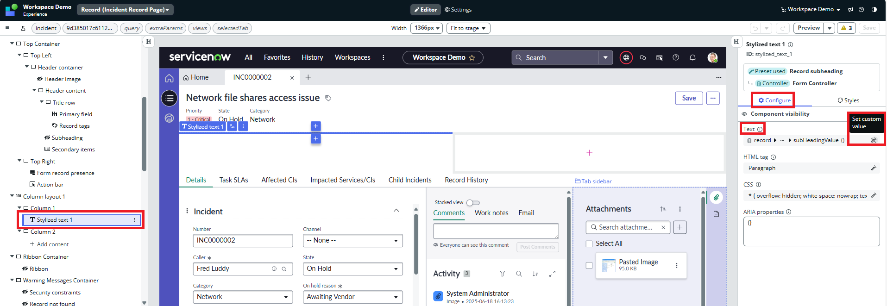Click the Comments text input field
This screenshot has width=887, height=306.
pyautogui.click(x=496, y=231)
